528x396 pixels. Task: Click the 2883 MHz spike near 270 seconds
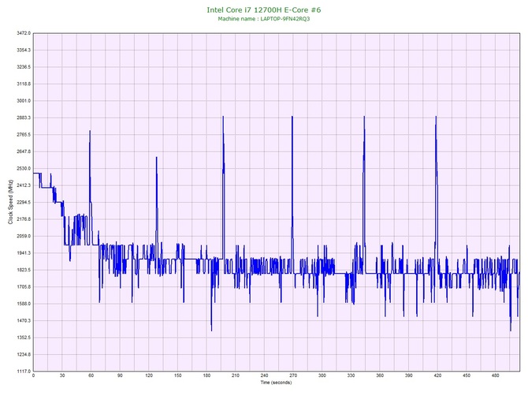click(x=292, y=117)
